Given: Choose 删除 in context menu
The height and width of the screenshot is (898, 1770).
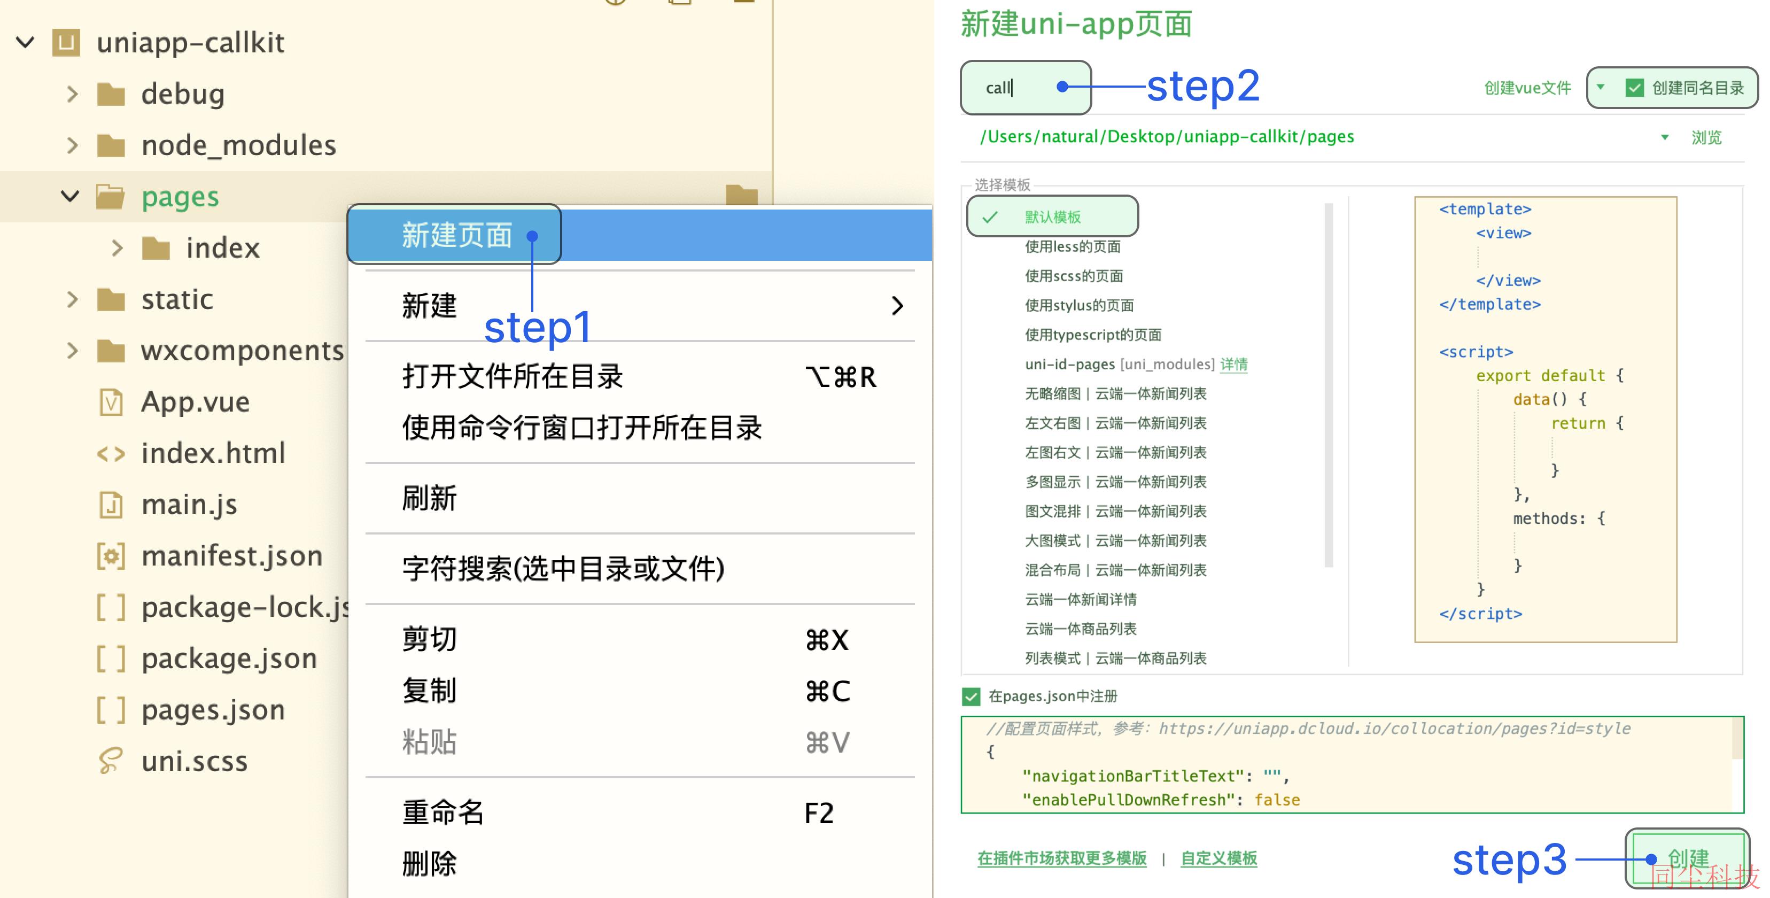Looking at the screenshot, I should [x=640, y=864].
